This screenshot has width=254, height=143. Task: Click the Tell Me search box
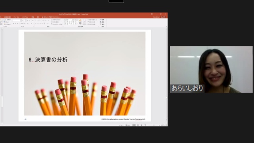click(x=51, y=17)
